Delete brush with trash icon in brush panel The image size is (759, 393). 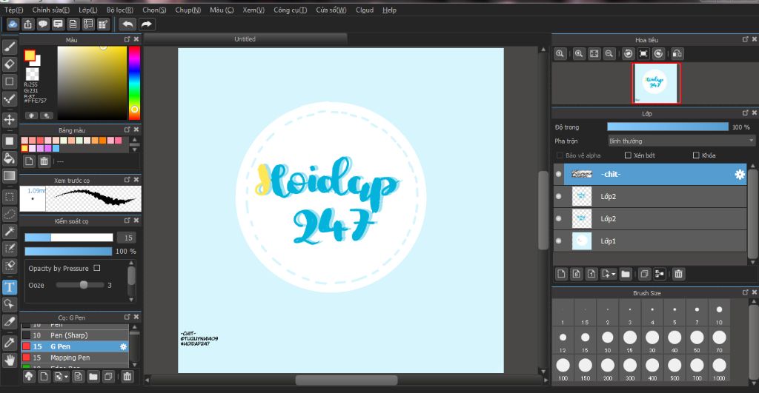127,376
